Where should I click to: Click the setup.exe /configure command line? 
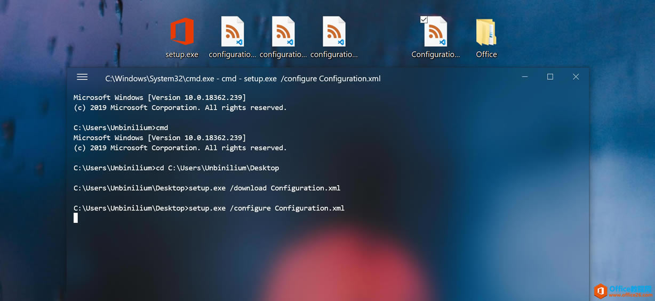[209, 208]
